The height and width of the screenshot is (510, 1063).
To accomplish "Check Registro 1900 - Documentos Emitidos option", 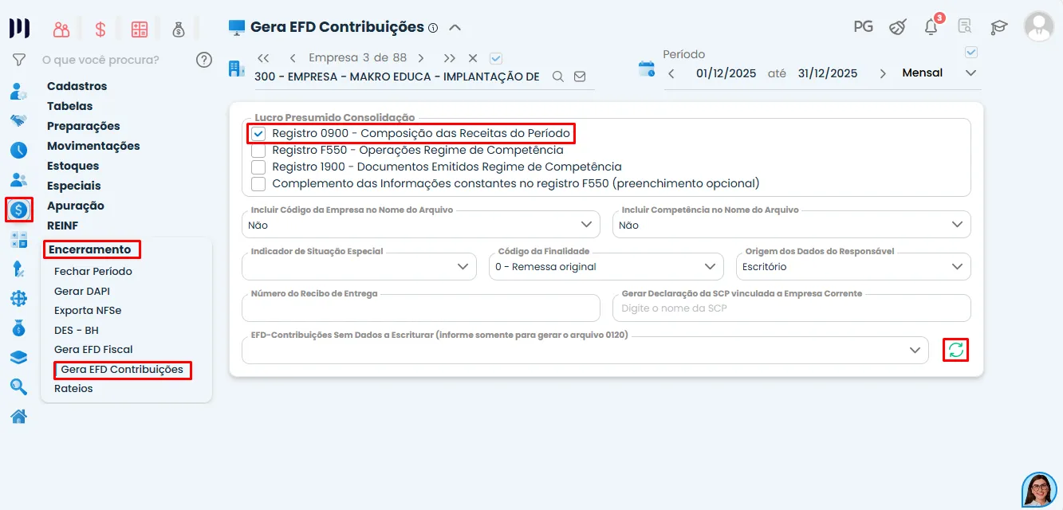I will click(x=258, y=167).
